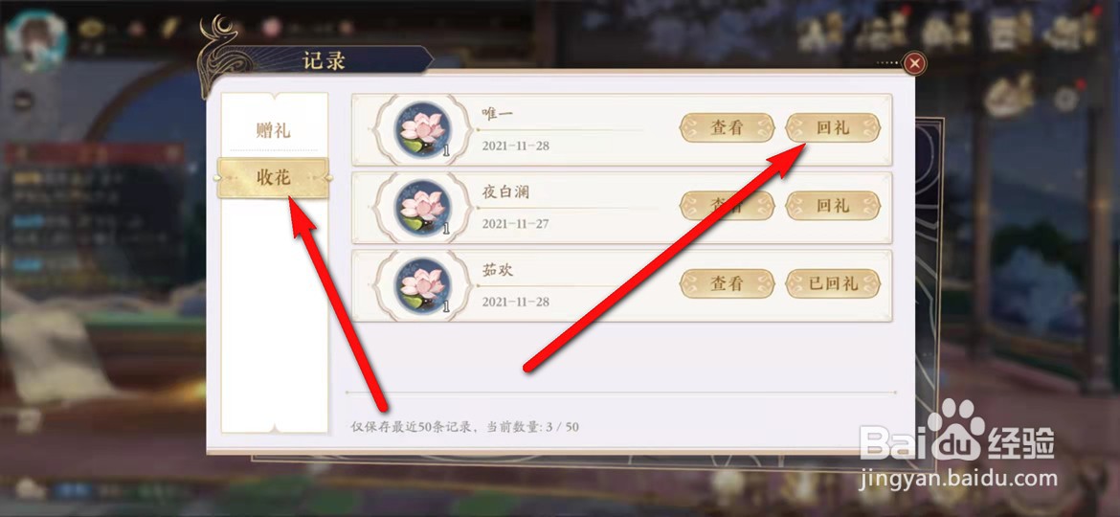Click the lotus icon in 茹欢's record
The height and width of the screenshot is (517, 1120).
point(423,284)
